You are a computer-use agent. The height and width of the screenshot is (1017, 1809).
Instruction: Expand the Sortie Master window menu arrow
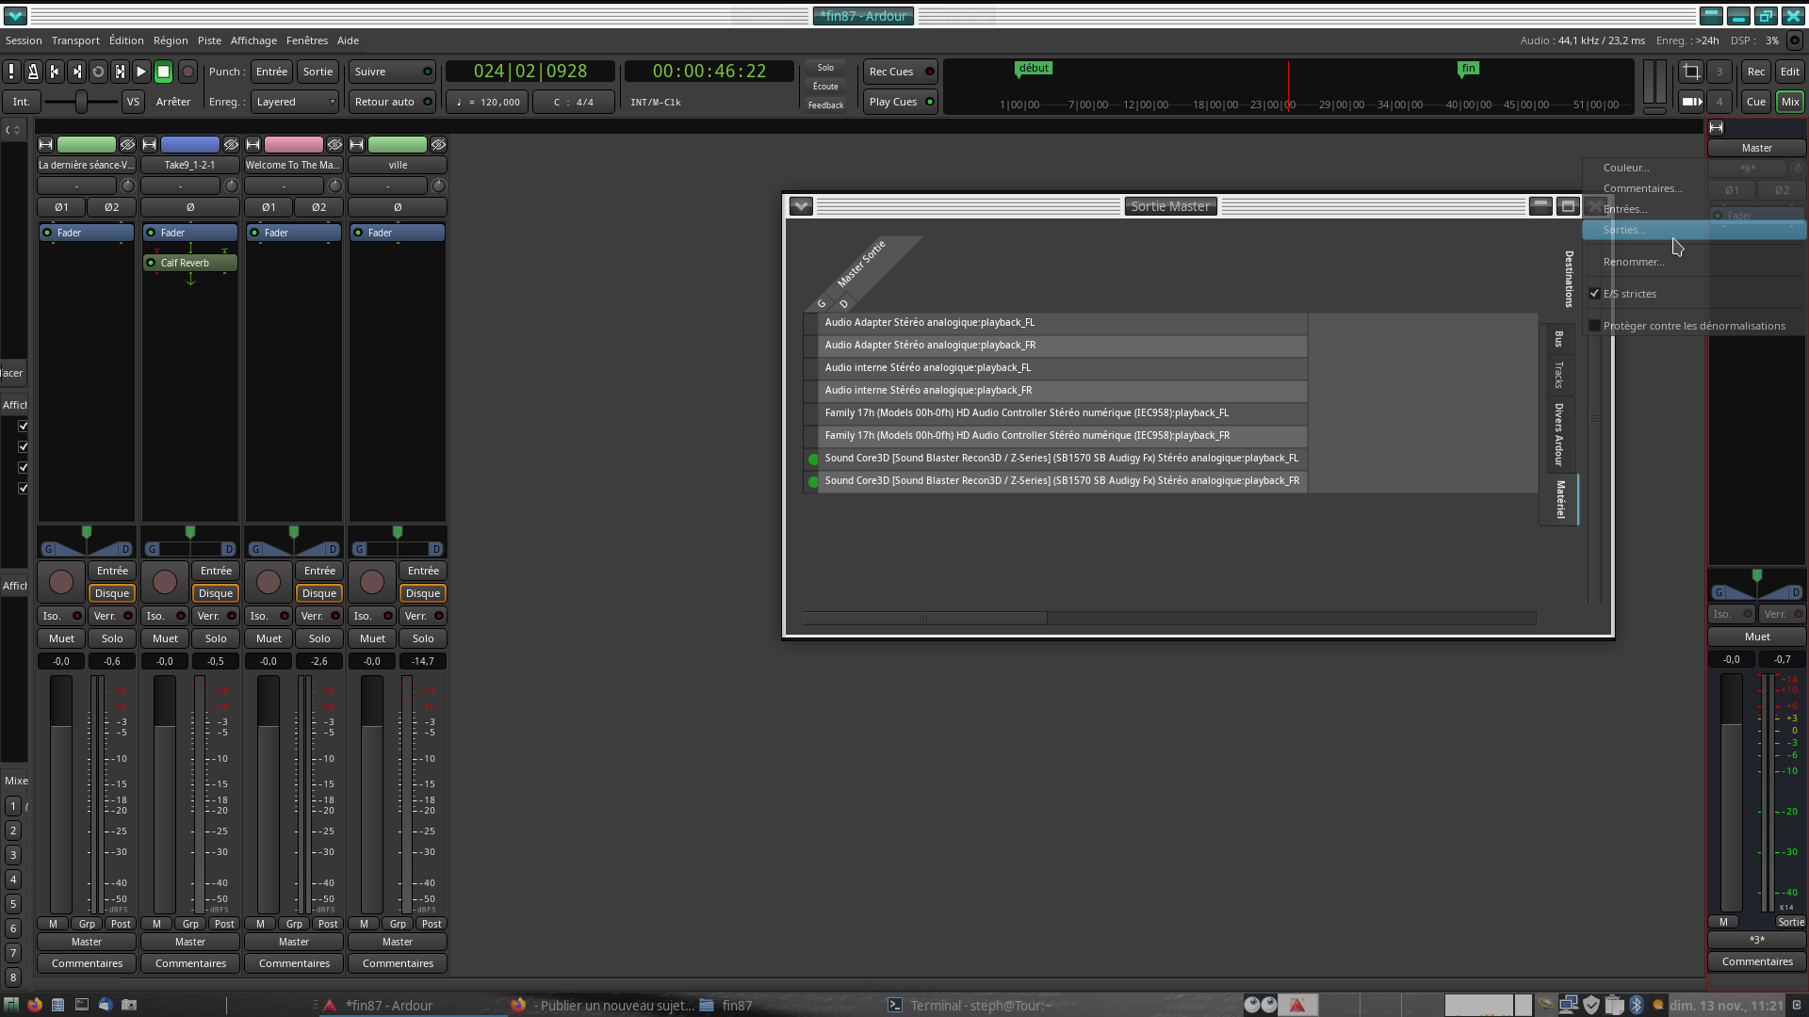tap(801, 206)
